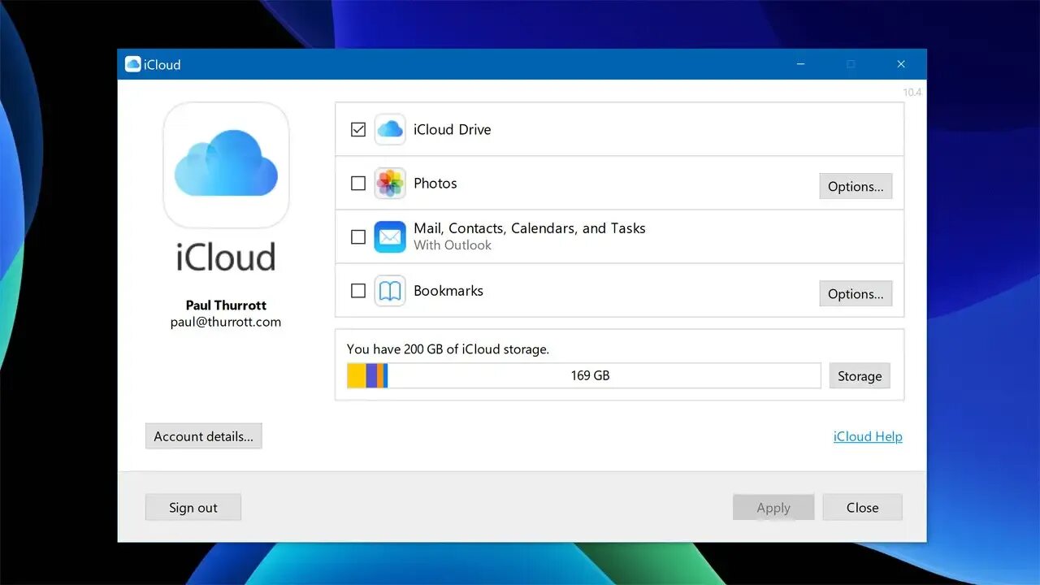Enable Photos syncing checkbox
Screen dimensions: 1040x585
[357, 183]
